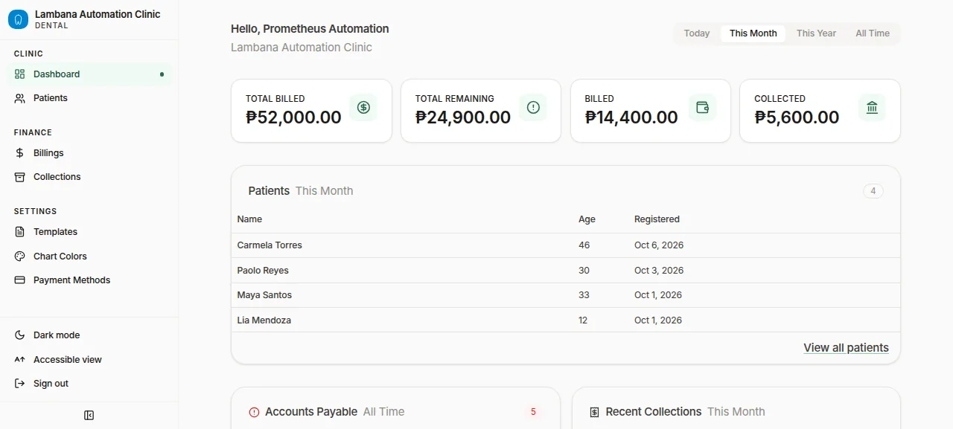Select the Today time range tab
This screenshot has width=953, height=429.
point(697,33)
